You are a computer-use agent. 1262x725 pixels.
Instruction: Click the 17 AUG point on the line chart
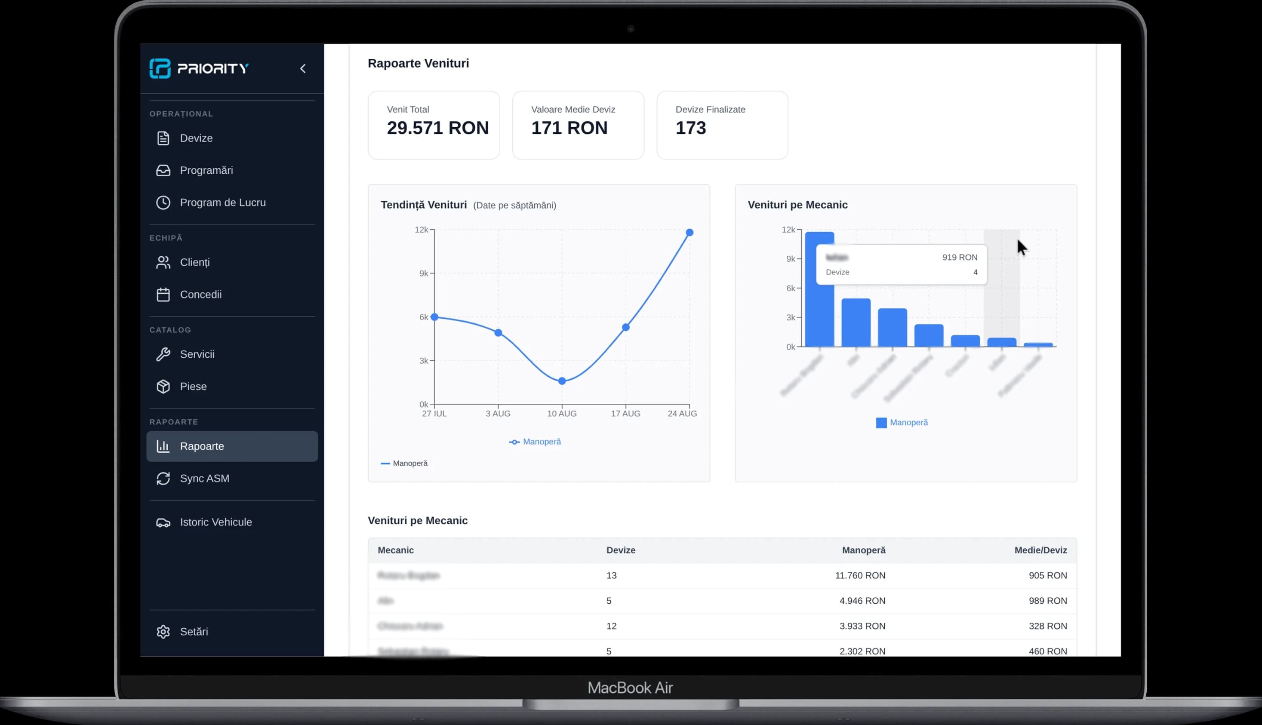(625, 327)
